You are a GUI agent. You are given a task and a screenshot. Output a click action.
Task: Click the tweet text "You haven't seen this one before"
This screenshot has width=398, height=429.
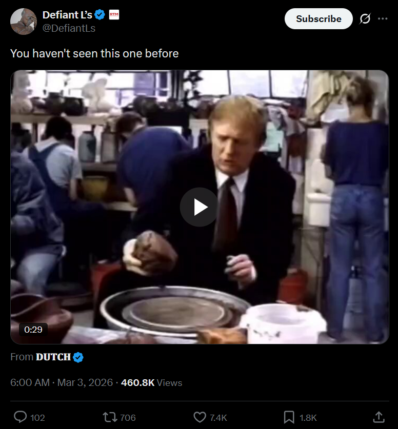[x=94, y=53]
